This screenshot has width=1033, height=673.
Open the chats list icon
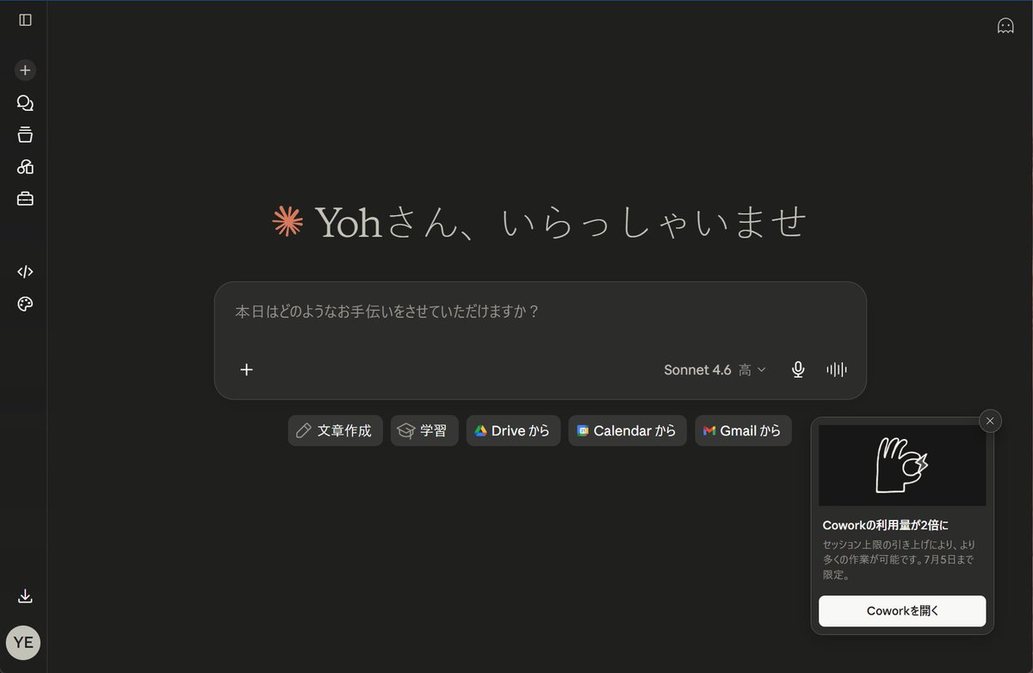coord(25,103)
